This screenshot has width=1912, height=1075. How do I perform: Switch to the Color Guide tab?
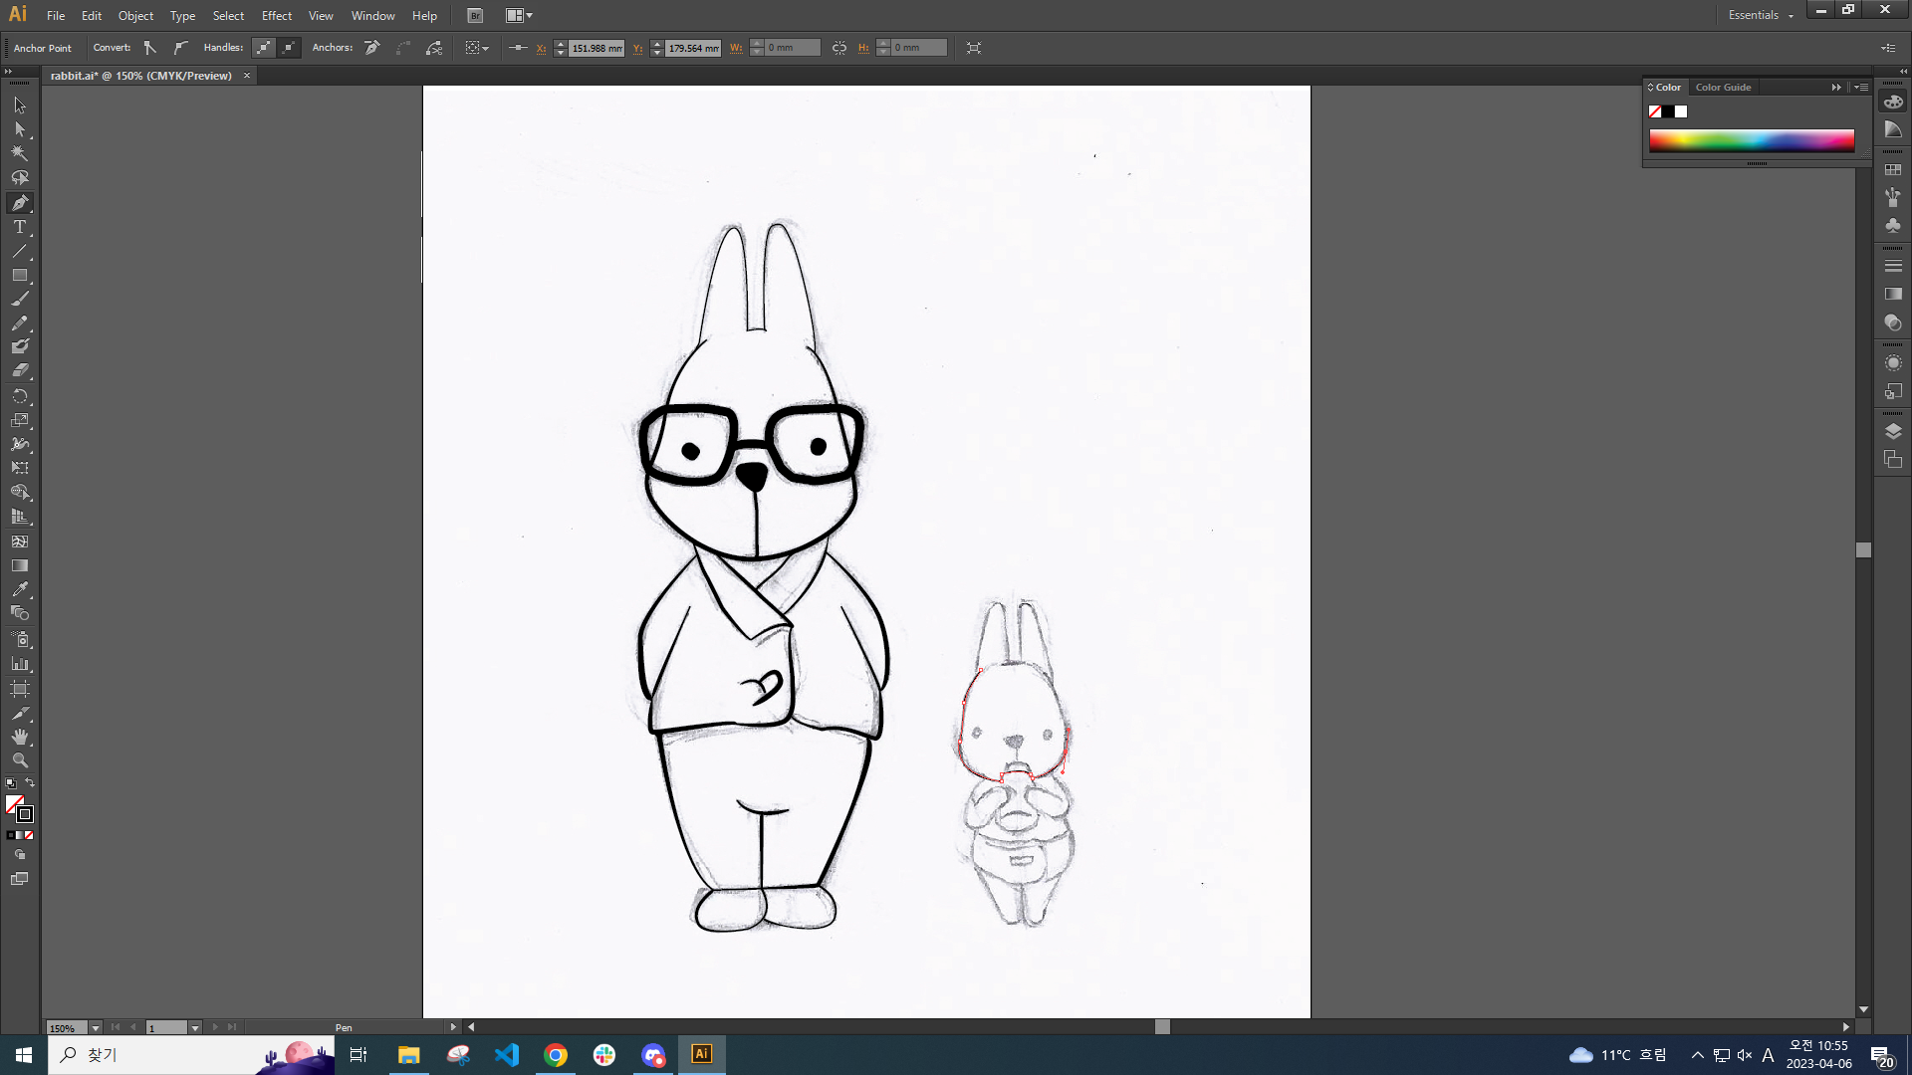pyautogui.click(x=1723, y=88)
